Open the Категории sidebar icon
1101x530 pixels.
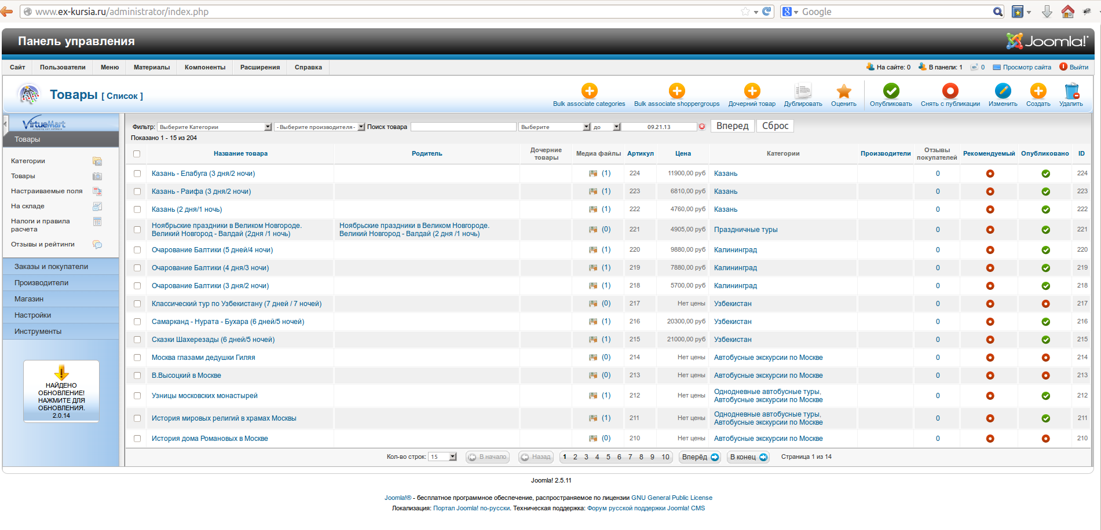[97, 161]
